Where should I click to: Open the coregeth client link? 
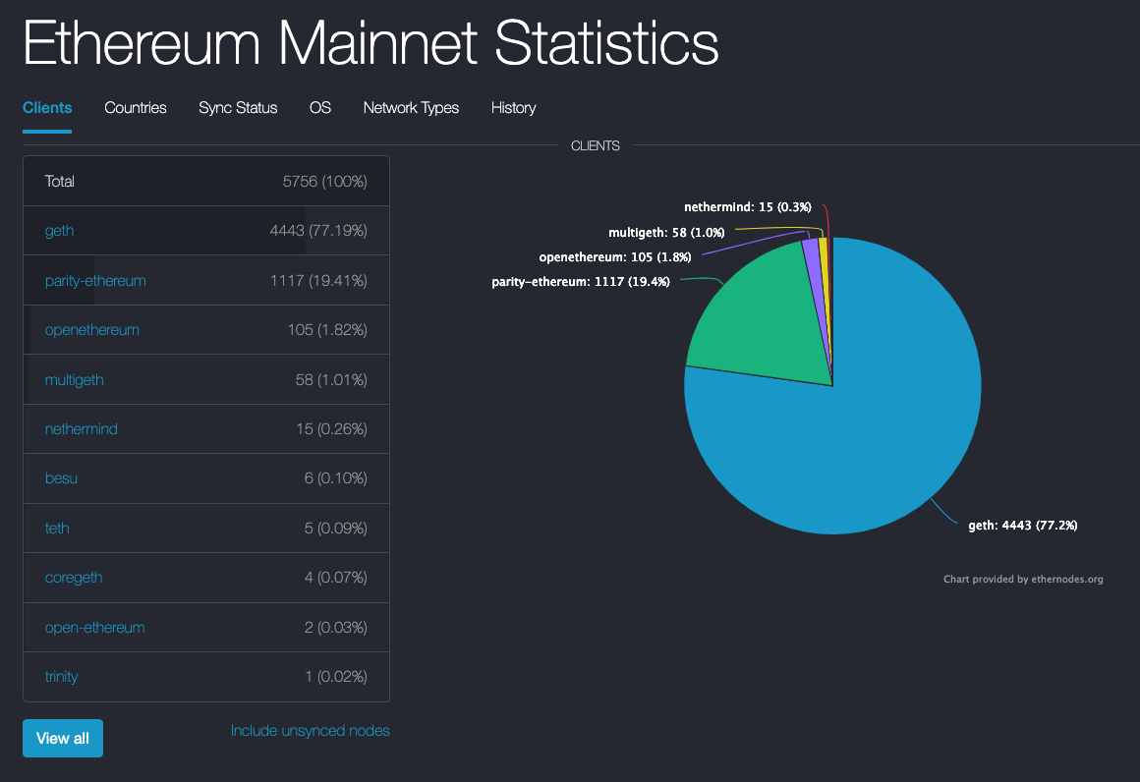coord(74,578)
